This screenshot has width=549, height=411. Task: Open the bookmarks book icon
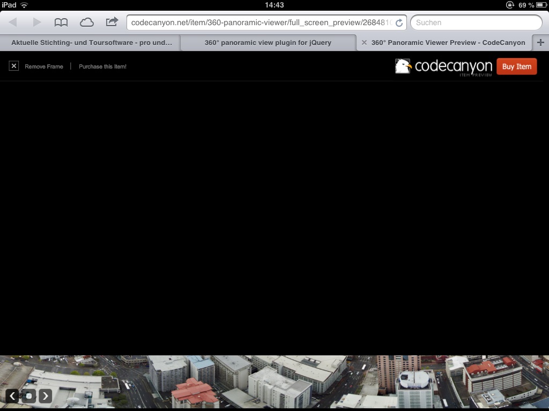point(61,22)
